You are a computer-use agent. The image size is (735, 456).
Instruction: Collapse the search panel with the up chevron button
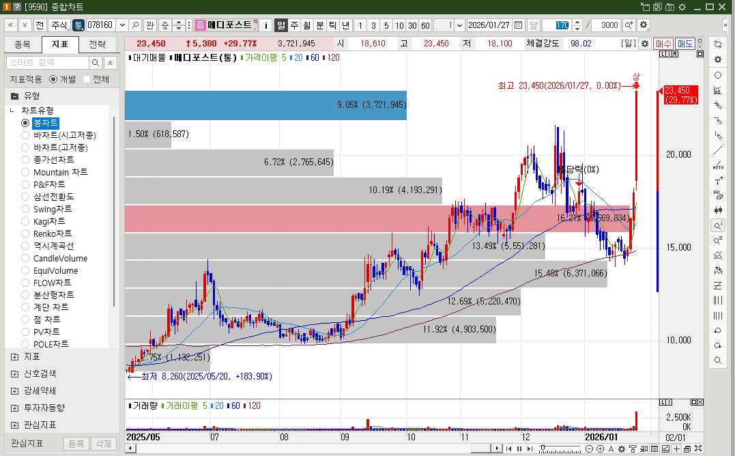110,62
